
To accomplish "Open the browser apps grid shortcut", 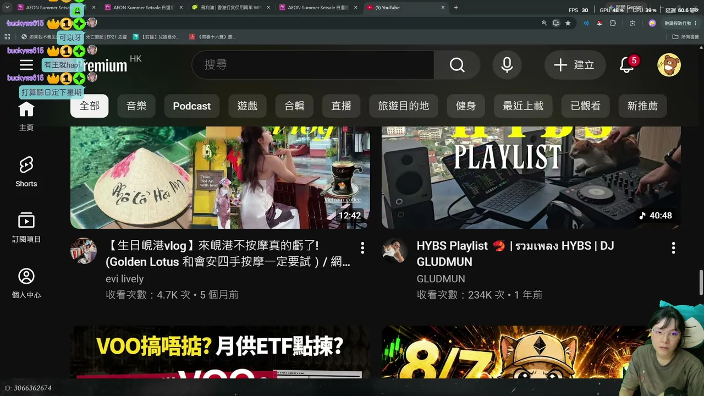I will 7,37.
